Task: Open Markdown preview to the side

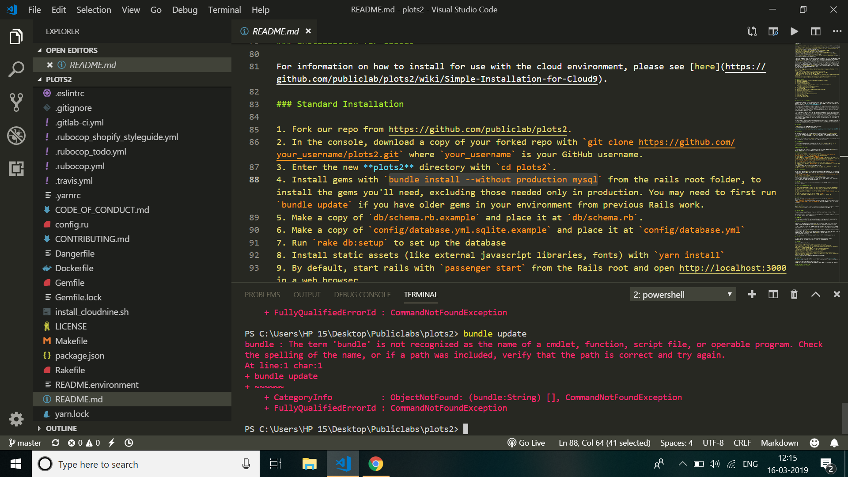Action: point(773,31)
